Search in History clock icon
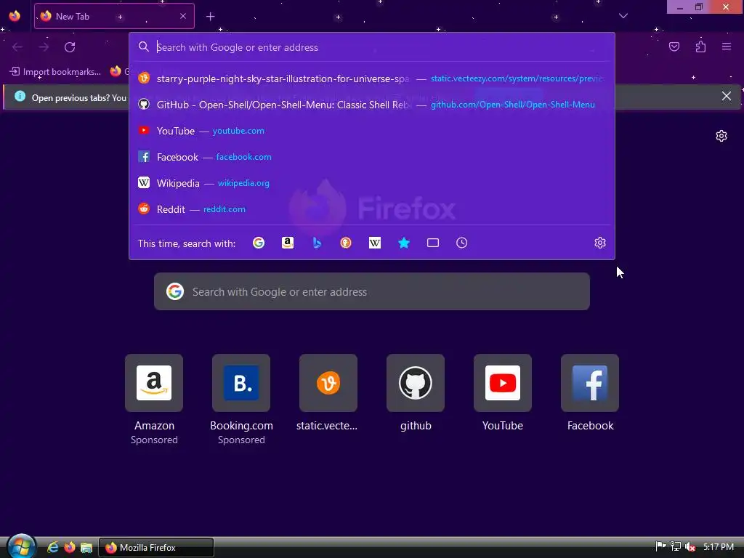This screenshot has height=558, width=744. [461, 243]
